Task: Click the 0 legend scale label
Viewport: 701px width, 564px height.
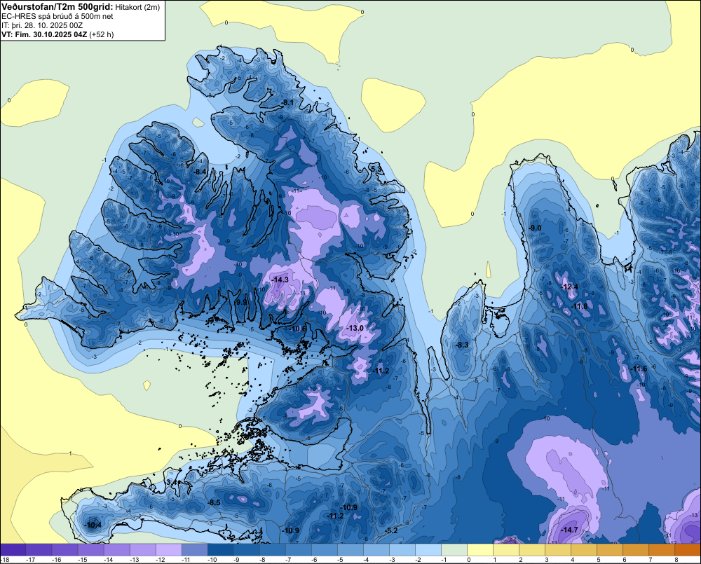Action: point(468,560)
